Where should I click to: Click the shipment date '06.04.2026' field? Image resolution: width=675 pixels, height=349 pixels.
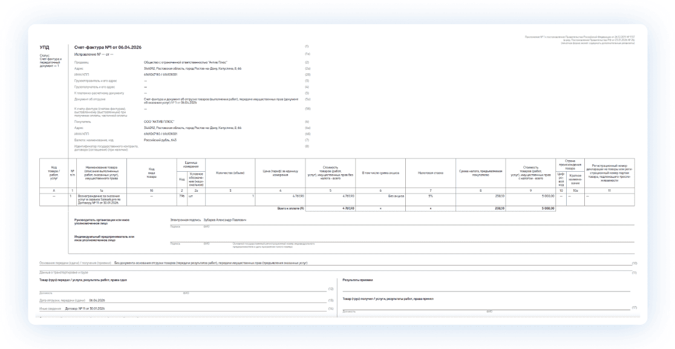[x=97, y=299]
